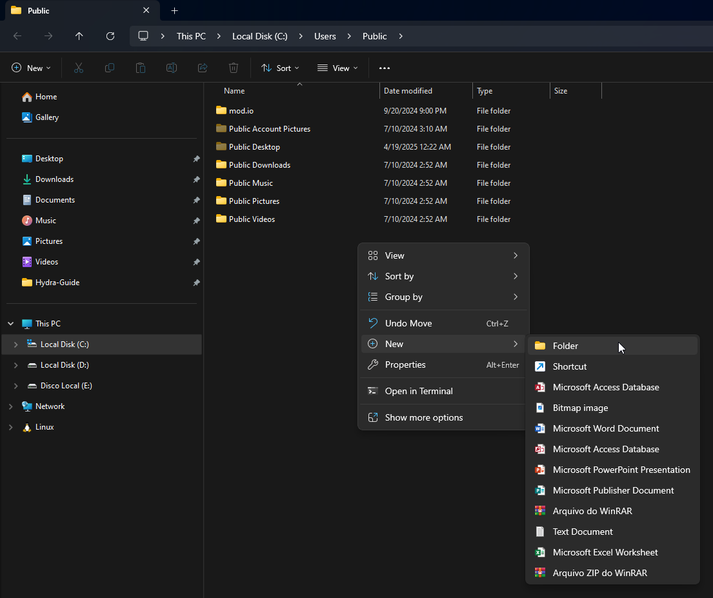Click the This PC breadcrumb in address bar
The height and width of the screenshot is (598, 713).
click(x=191, y=36)
